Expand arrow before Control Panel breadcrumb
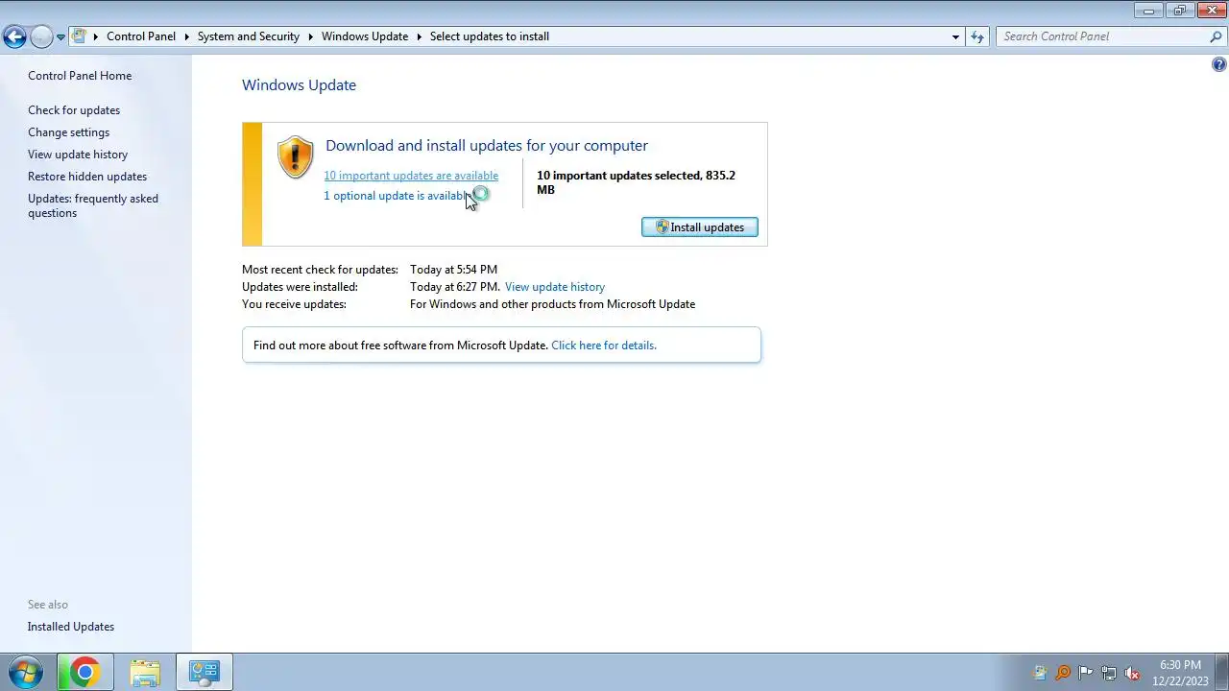 (x=96, y=36)
